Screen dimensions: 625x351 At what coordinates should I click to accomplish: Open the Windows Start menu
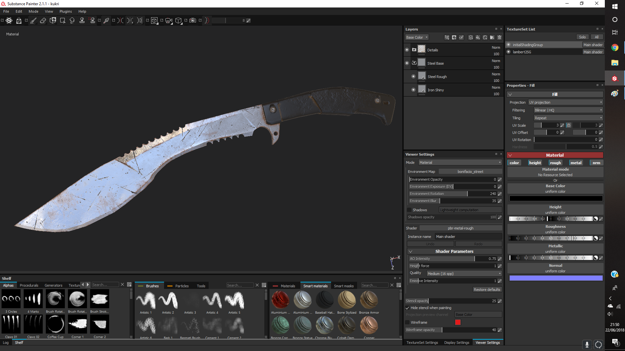(615, 6)
